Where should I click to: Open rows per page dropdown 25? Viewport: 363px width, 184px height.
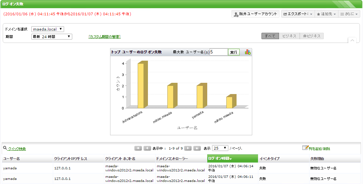pyautogui.click(x=220, y=148)
